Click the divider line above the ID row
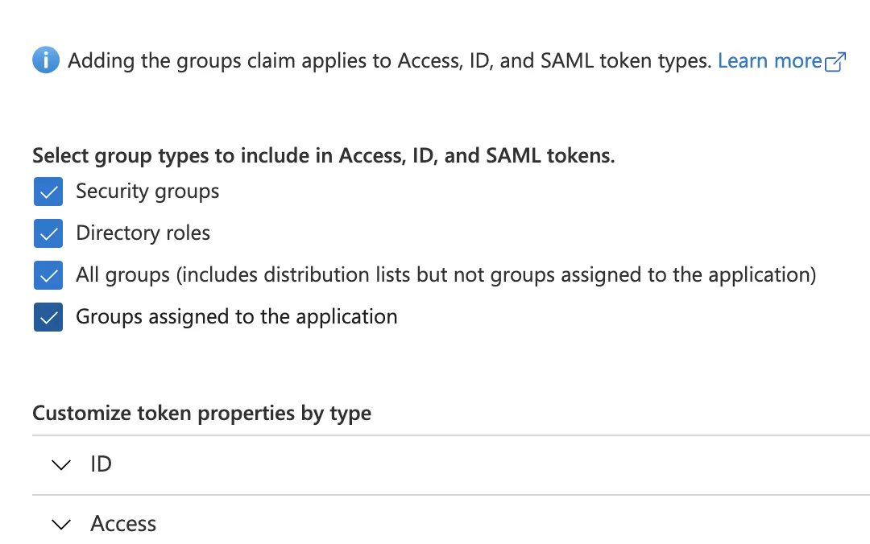Viewport: 870px width, 544px height. pyautogui.click(x=451, y=435)
